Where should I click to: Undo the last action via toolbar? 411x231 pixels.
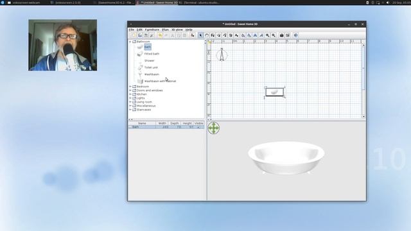160,35
